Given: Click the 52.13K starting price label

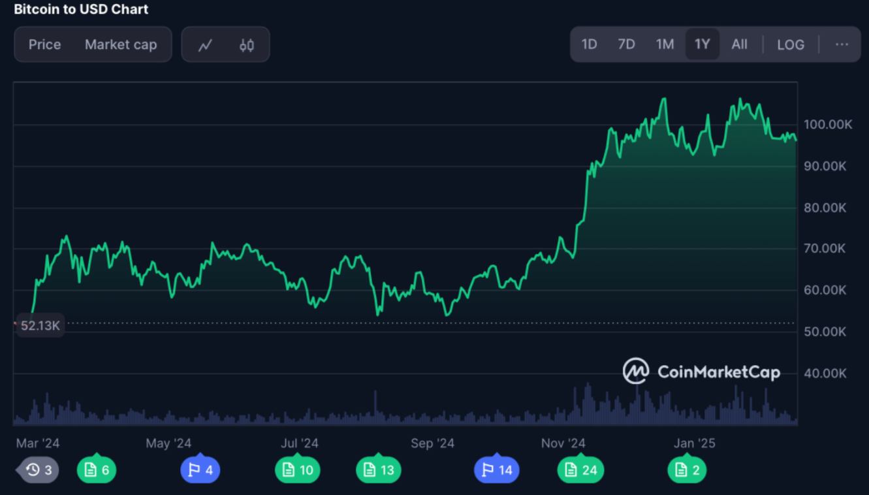Looking at the screenshot, I should (x=40, y=325).
